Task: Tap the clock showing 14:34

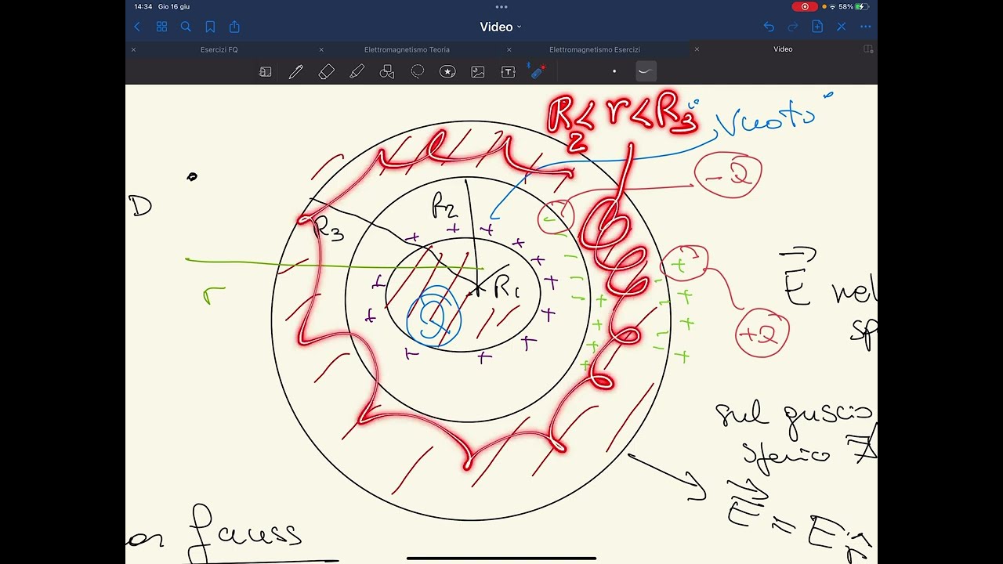Action: [143, 6]
